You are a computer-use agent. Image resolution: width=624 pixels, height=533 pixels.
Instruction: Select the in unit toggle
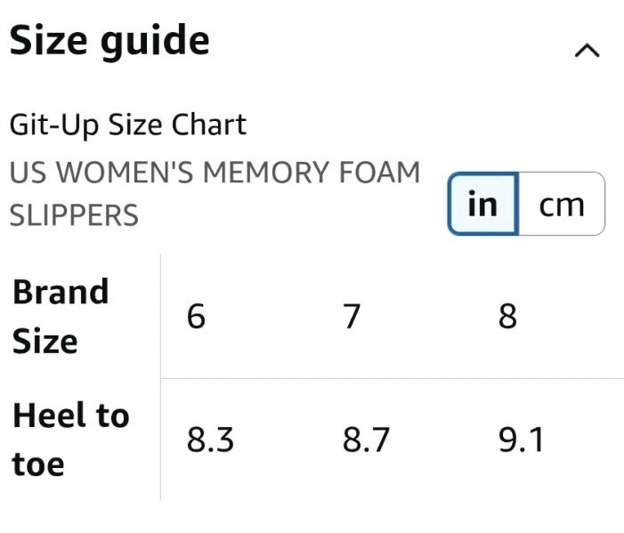[x=482, y=204]
